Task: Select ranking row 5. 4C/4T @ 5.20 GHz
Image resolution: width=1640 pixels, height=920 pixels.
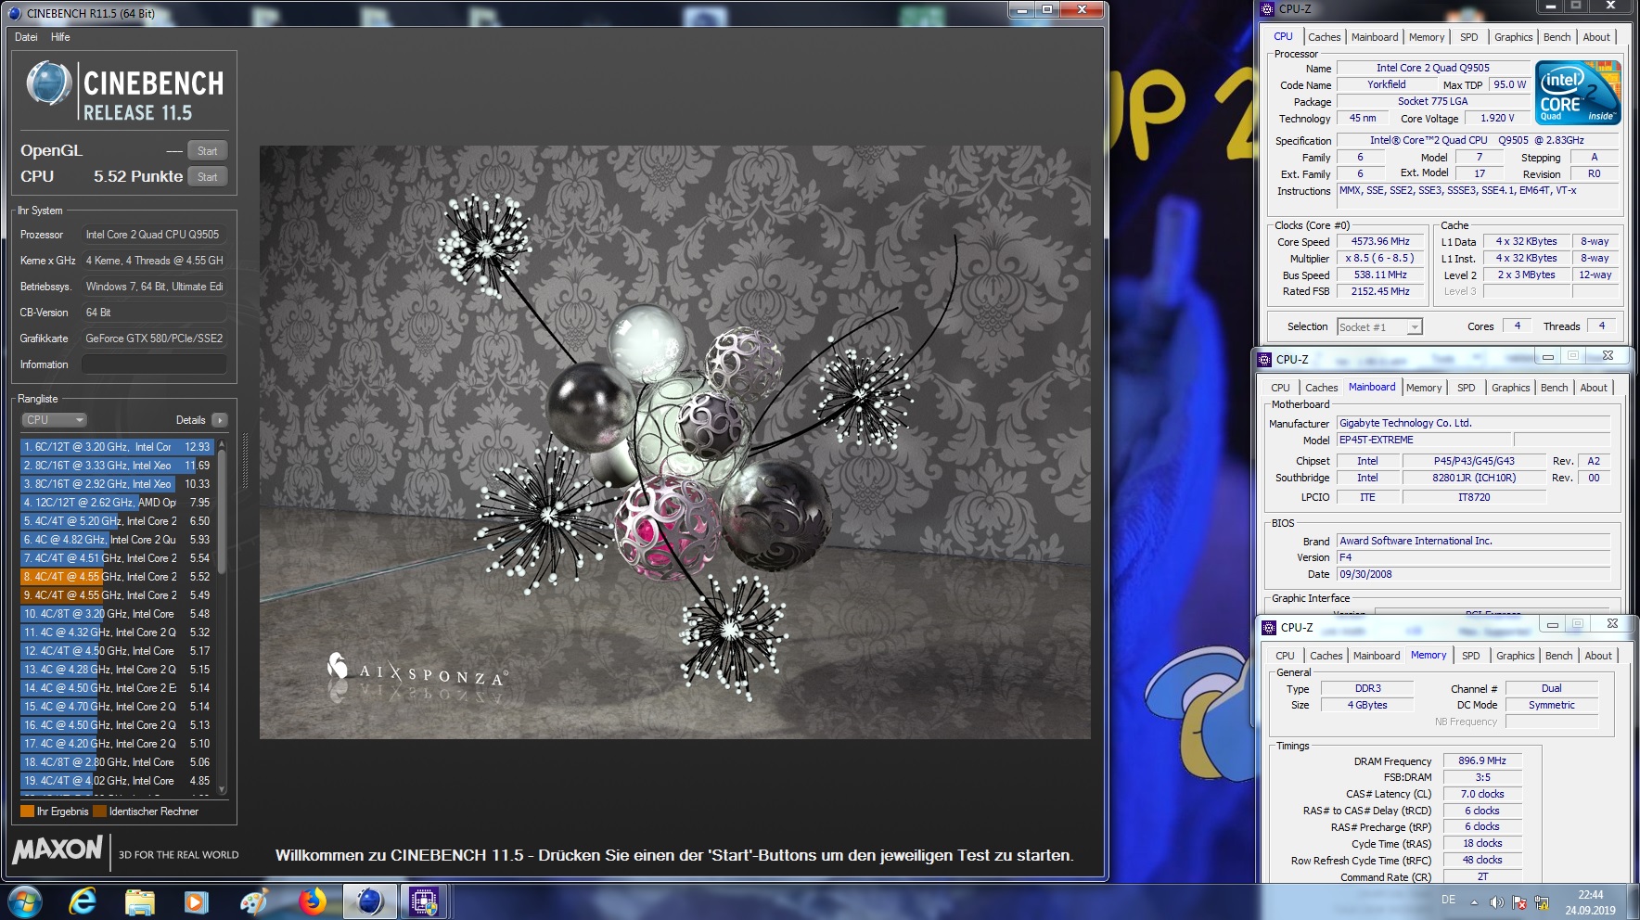Action: coord(118,521)
